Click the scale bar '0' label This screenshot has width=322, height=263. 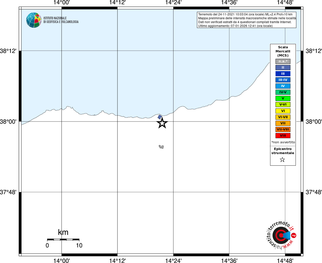pyautogui.click(x=47, y=246)
